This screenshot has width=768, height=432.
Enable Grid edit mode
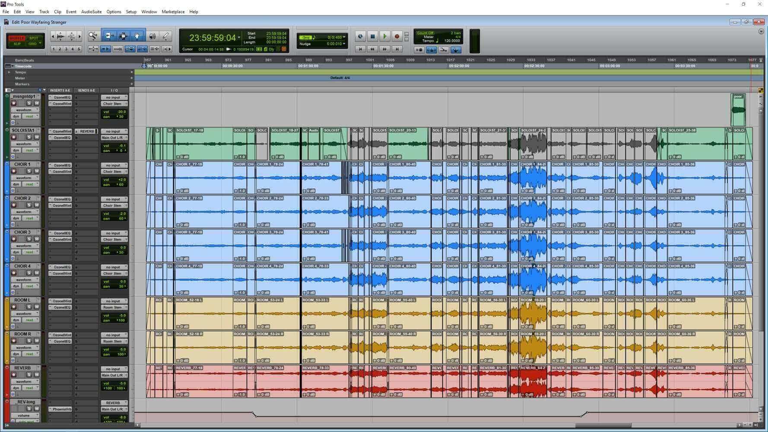tap(33, 44)
